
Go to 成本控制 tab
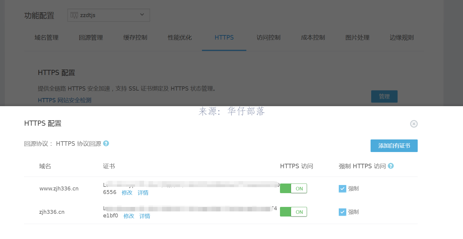pyautogui.click(x=313, y=37)
